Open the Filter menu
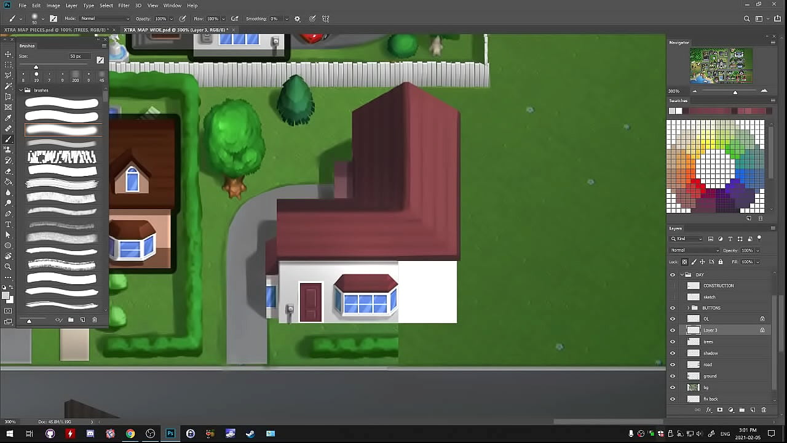Screen dimensions: 787x443 point(124,6)
